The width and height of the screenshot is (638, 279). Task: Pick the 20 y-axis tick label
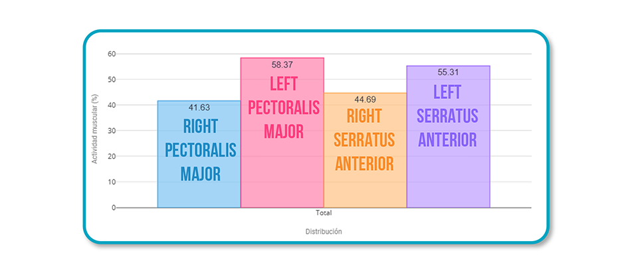[112, 156]
